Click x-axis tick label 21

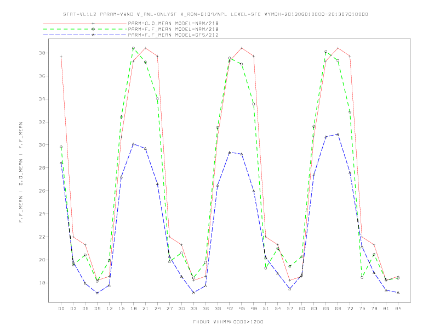(x=145, y=309)
